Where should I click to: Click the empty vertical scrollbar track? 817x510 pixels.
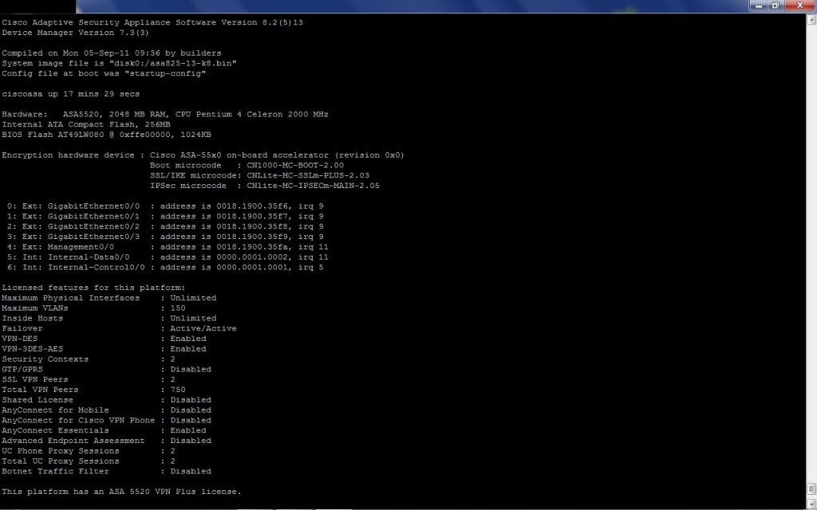[x=810, y=239]
